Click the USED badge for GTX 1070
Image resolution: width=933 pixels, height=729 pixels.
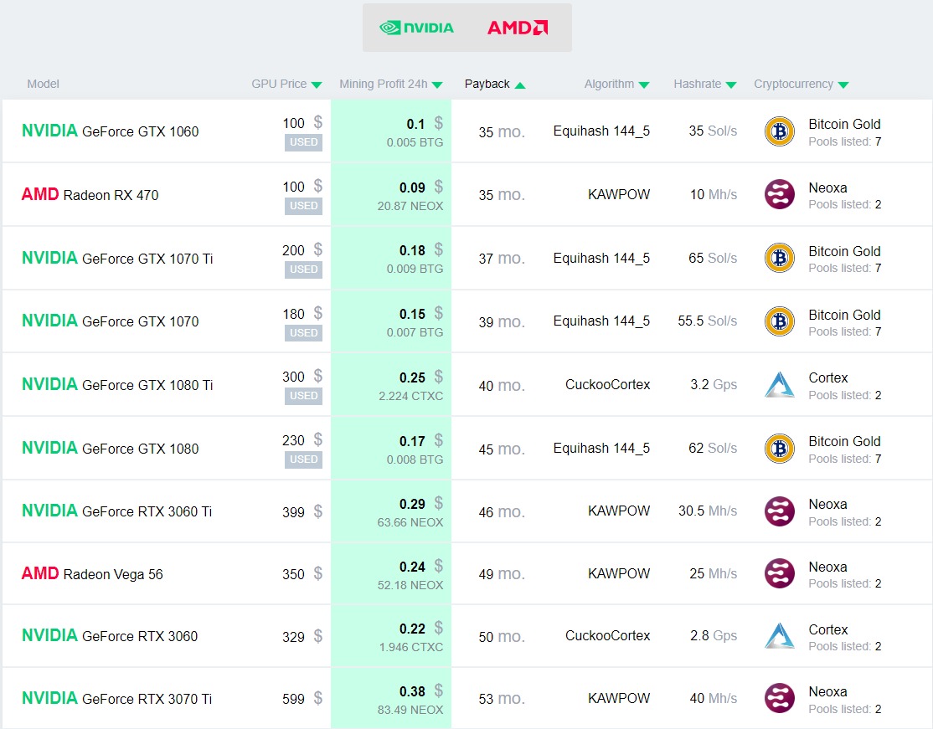(303, 333)
